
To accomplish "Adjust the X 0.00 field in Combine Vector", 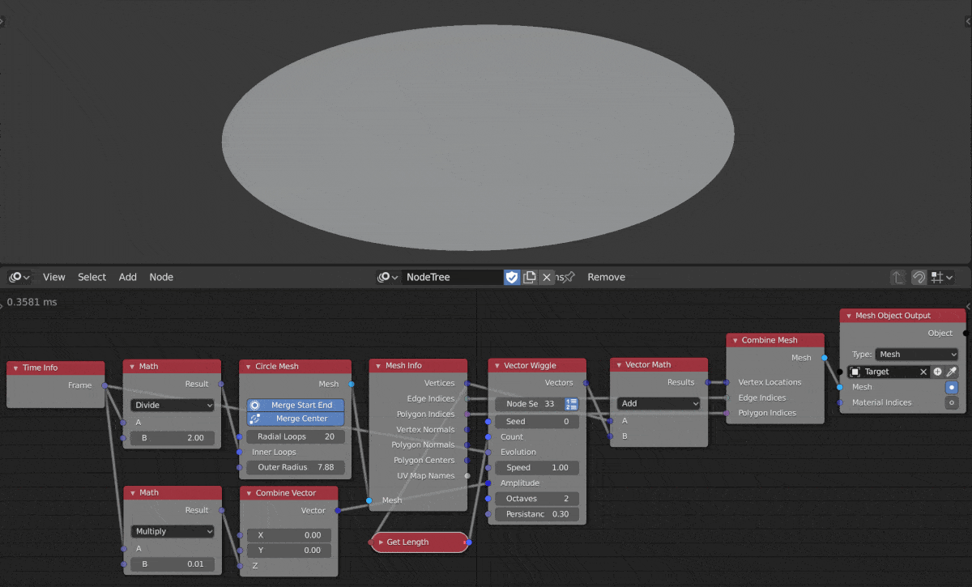I will pos(289,535).
